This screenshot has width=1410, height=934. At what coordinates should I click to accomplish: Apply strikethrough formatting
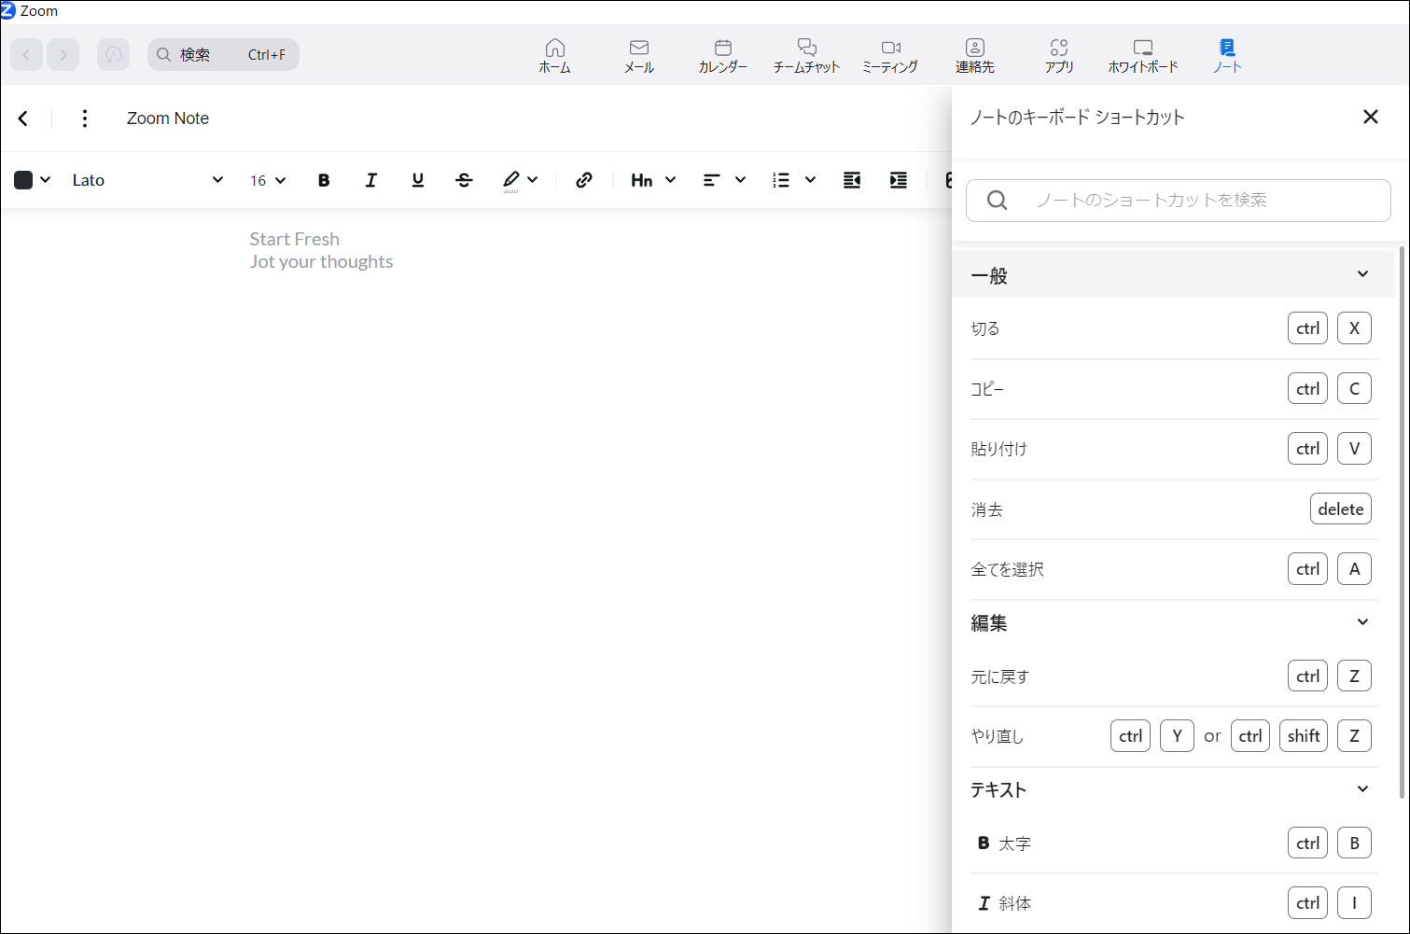coord(464,180)
